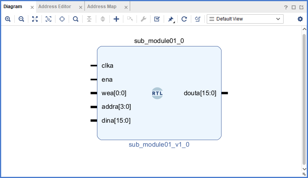Switch to the Diagram tab
This screenshot has height=178, width=308.
coord(13,7)
